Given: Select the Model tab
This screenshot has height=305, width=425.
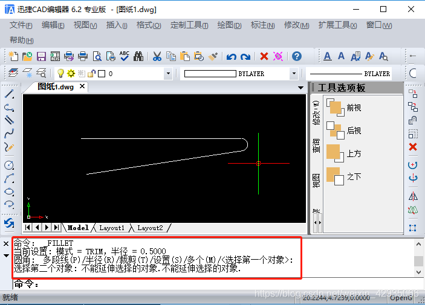Looking at the screenshot, I should pos(78,228).
